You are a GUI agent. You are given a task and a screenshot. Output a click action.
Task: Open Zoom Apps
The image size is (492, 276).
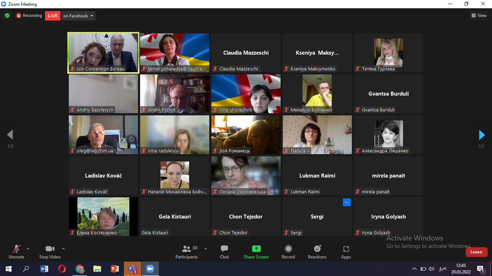tap(346, 252)
